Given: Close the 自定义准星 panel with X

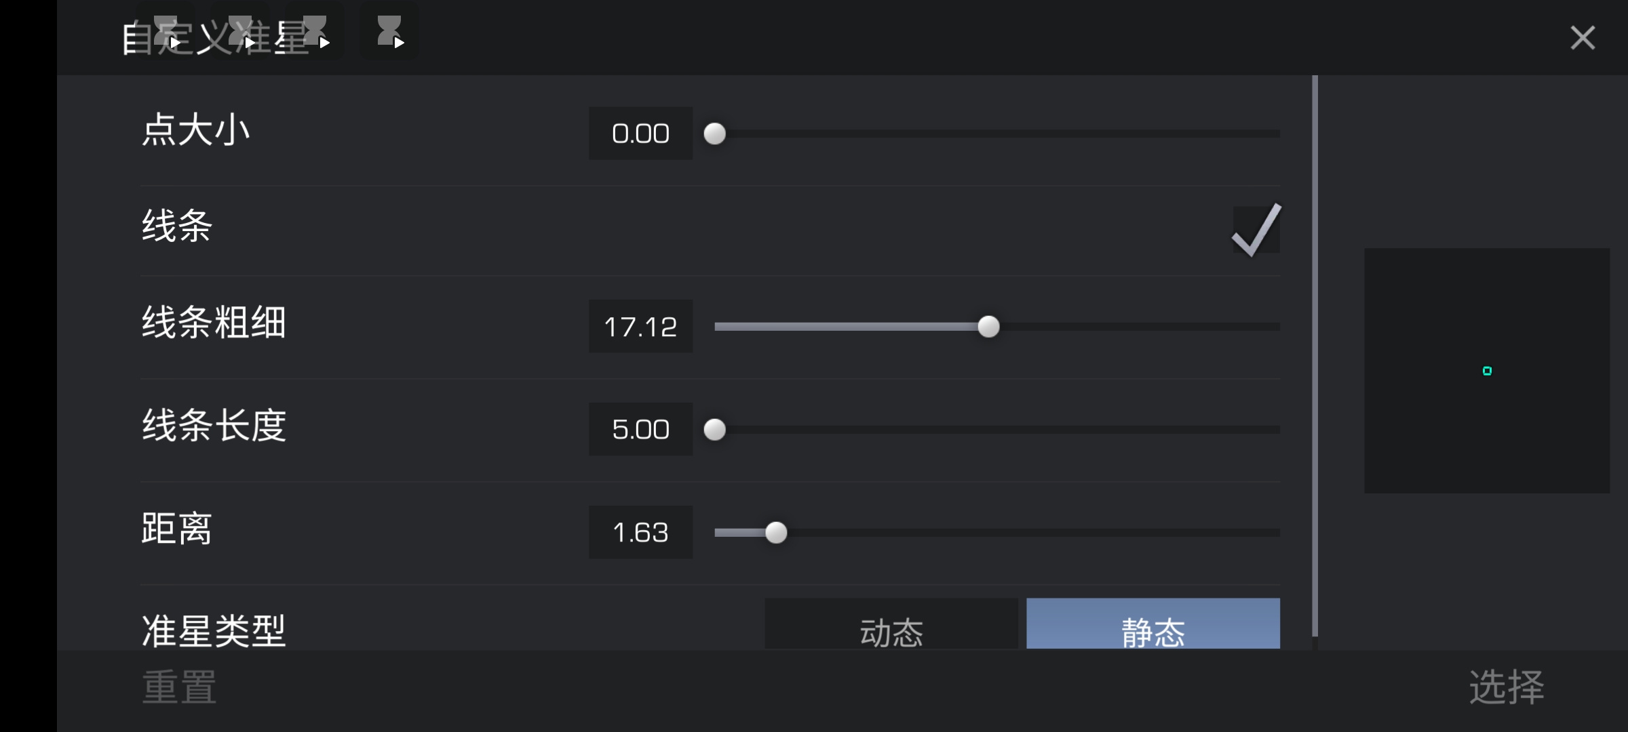Looking at the screenshot, I should (x=1583, y=38).
